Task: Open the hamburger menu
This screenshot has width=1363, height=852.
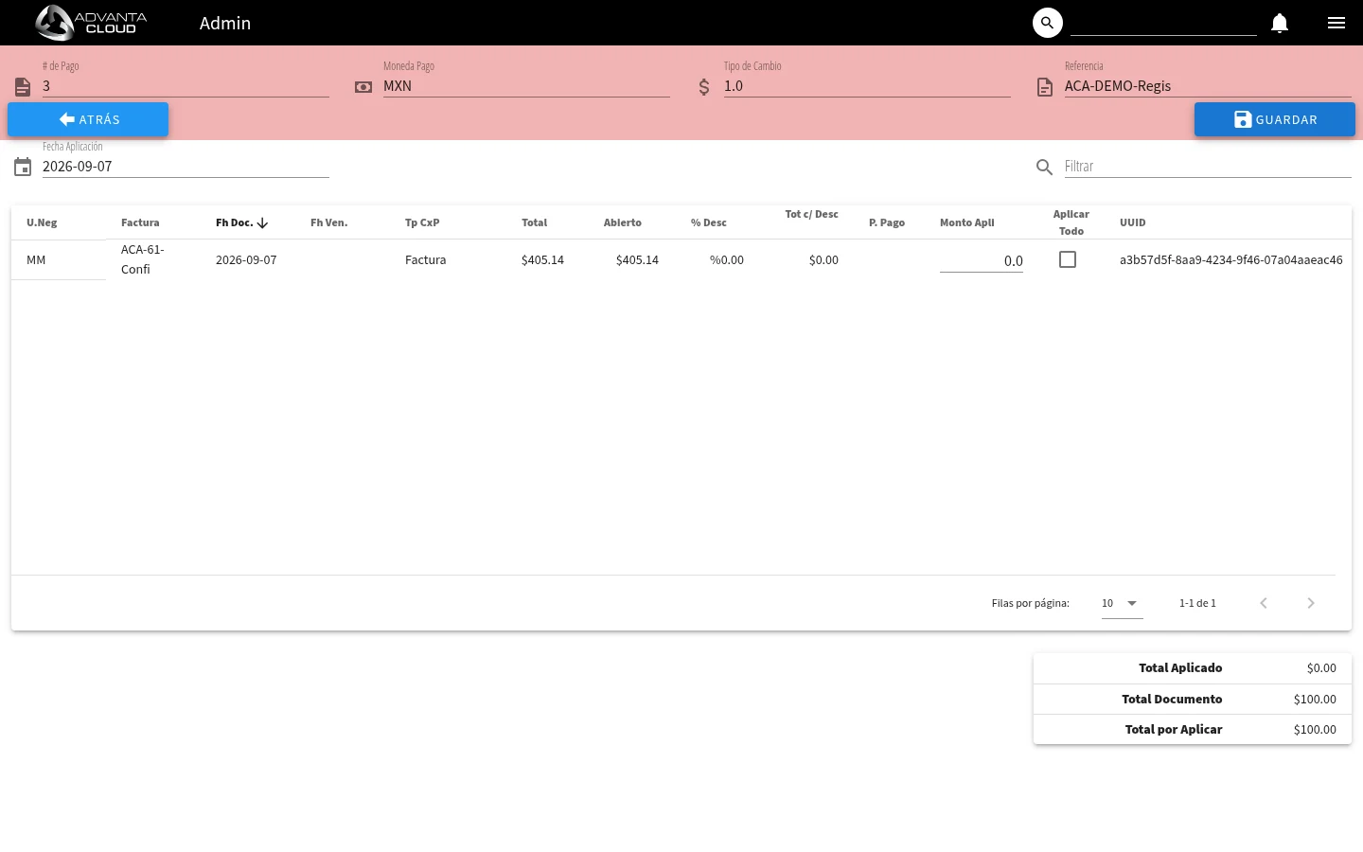Action: (1336, 23)
